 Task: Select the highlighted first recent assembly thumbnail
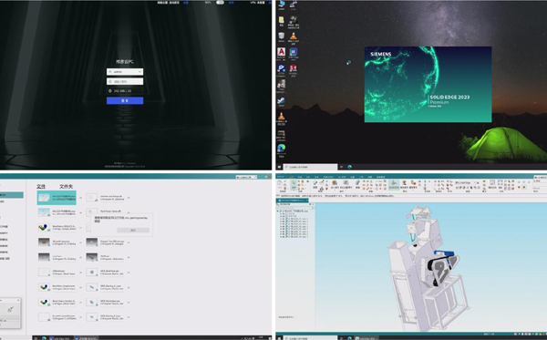tap(44, 198)
